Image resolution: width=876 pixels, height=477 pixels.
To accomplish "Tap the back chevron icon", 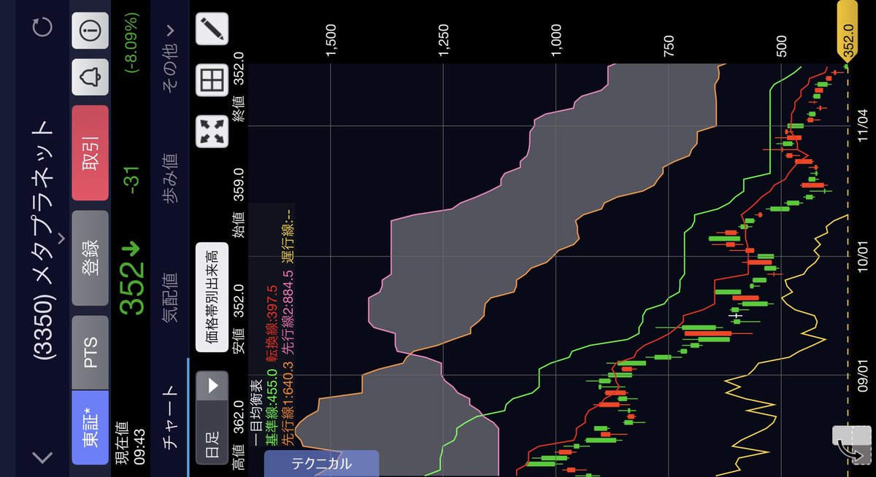I will (44, 457).
